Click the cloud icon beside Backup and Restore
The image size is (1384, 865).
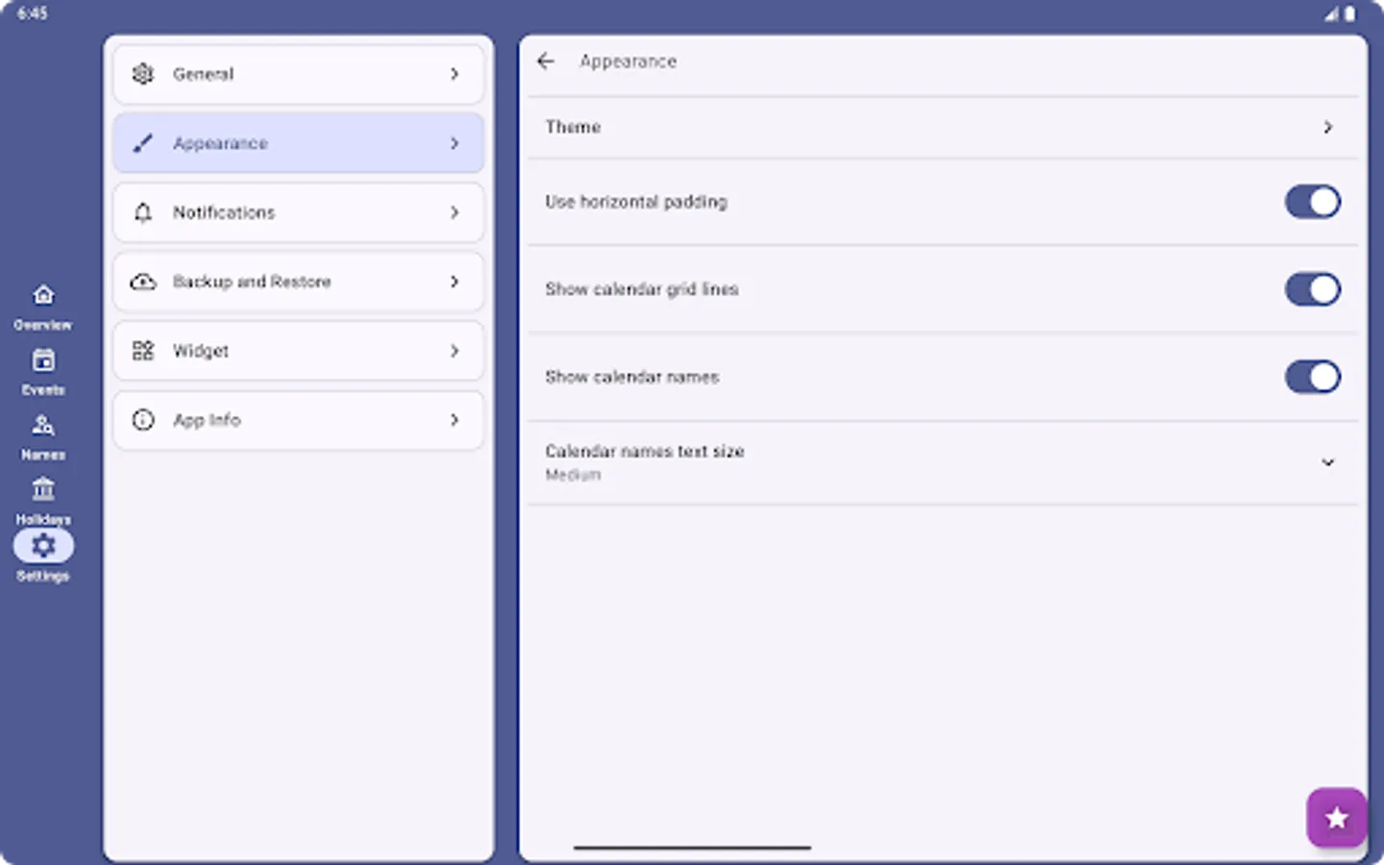tap(142, 282)
